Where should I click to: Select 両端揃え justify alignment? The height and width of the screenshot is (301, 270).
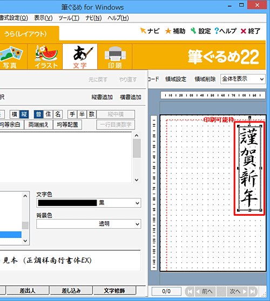pyautogui.click(x=38, y=125)
